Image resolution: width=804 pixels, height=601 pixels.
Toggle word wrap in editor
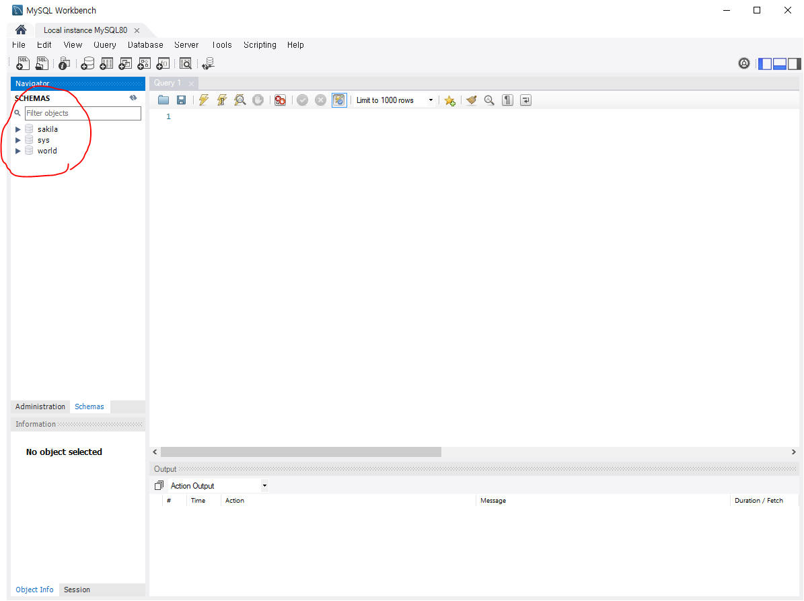tap(525, 100)
